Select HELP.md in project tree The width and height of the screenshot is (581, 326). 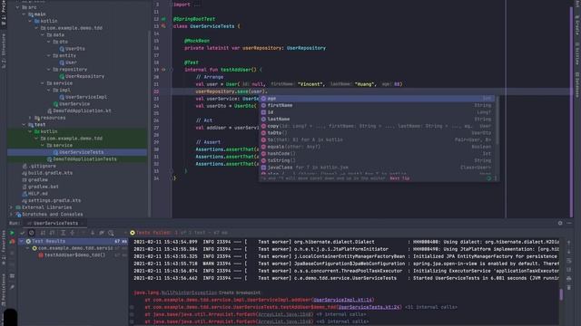[34, 193]
